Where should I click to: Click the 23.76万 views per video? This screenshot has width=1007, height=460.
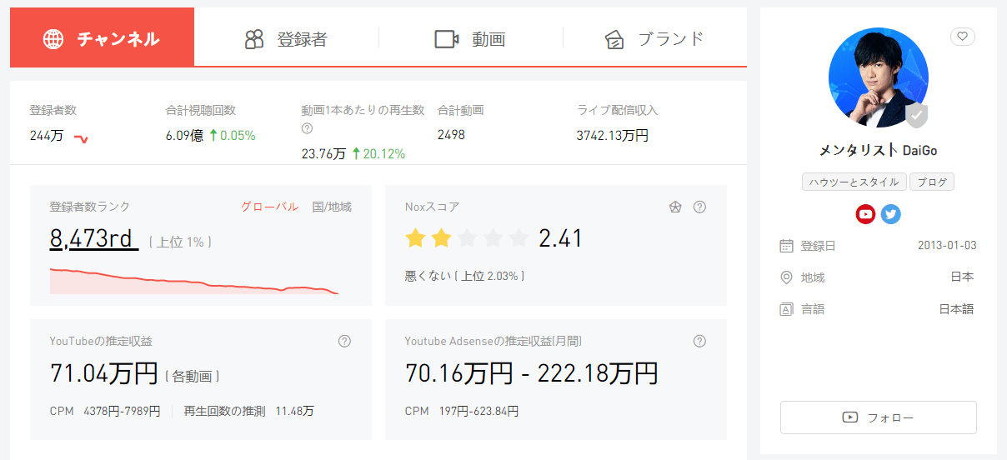point(323,153)
